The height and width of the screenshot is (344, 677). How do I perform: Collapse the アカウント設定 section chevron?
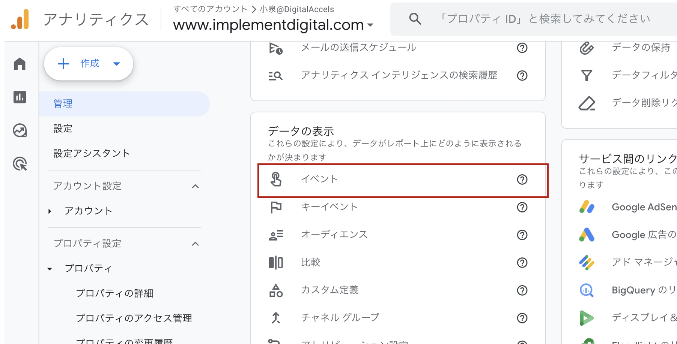pos(196,186)
